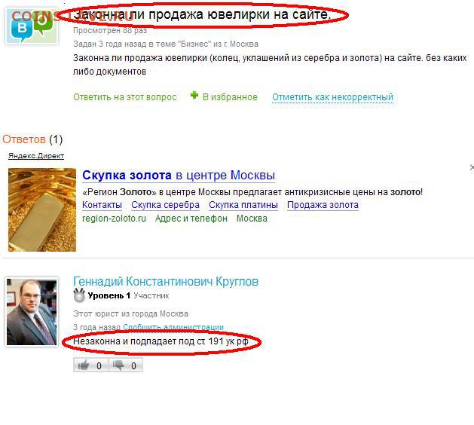Open the lawyer's profile photo
The height and width of the screenshot is (425, 474).
(x=32, y=312)
